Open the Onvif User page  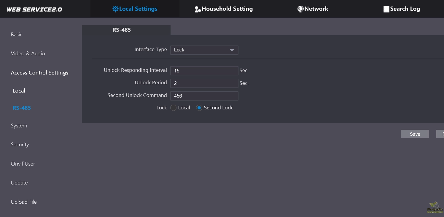pyautogui.click(x=23, y=164)
